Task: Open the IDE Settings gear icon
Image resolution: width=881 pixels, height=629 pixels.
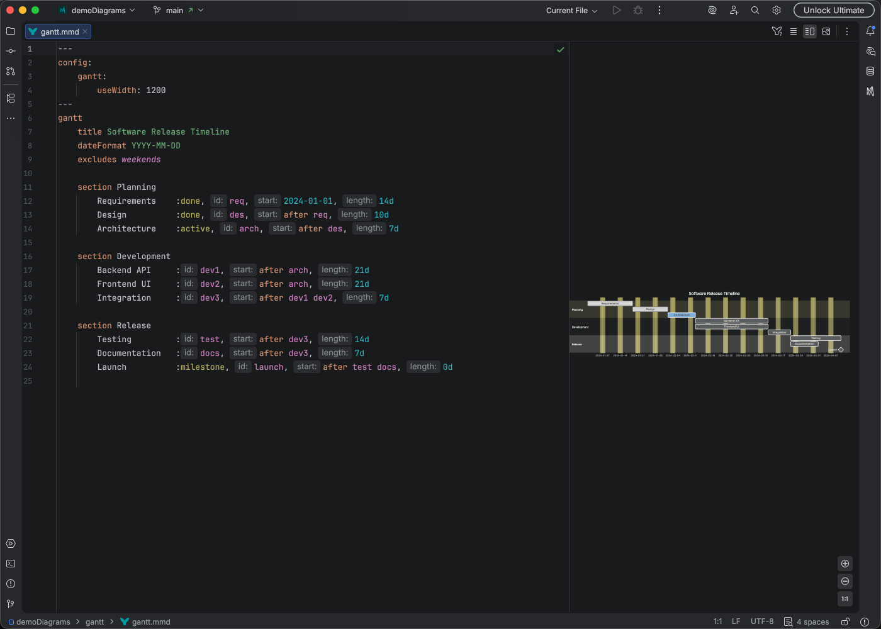Action: click(x=776, y=10)
